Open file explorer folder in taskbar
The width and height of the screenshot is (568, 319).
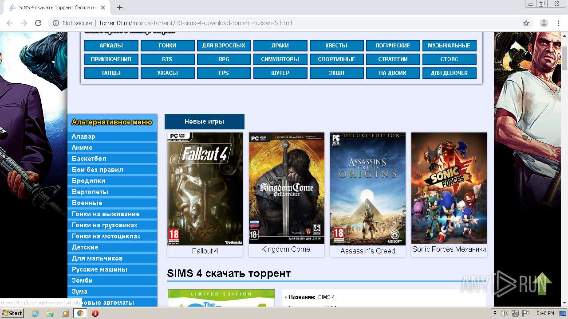(x=50, y=313)
